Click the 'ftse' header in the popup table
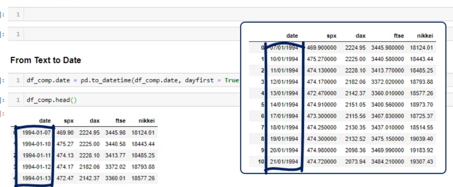453x187 pixels. 398,36
